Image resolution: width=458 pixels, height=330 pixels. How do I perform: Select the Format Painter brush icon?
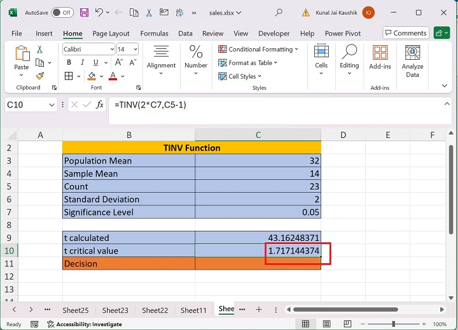[x=39, y=76]
